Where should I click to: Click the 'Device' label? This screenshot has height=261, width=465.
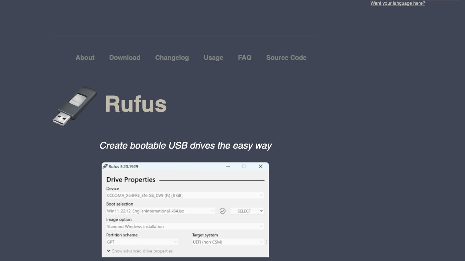point(113,188)
